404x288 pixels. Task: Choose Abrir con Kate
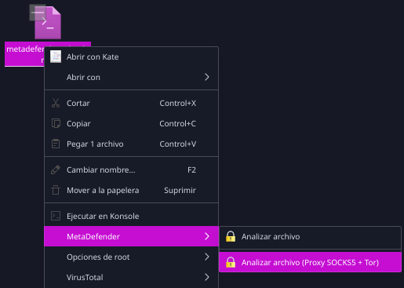tap(131, 57)
